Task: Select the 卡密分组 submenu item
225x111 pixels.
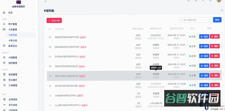Action: 13,40
